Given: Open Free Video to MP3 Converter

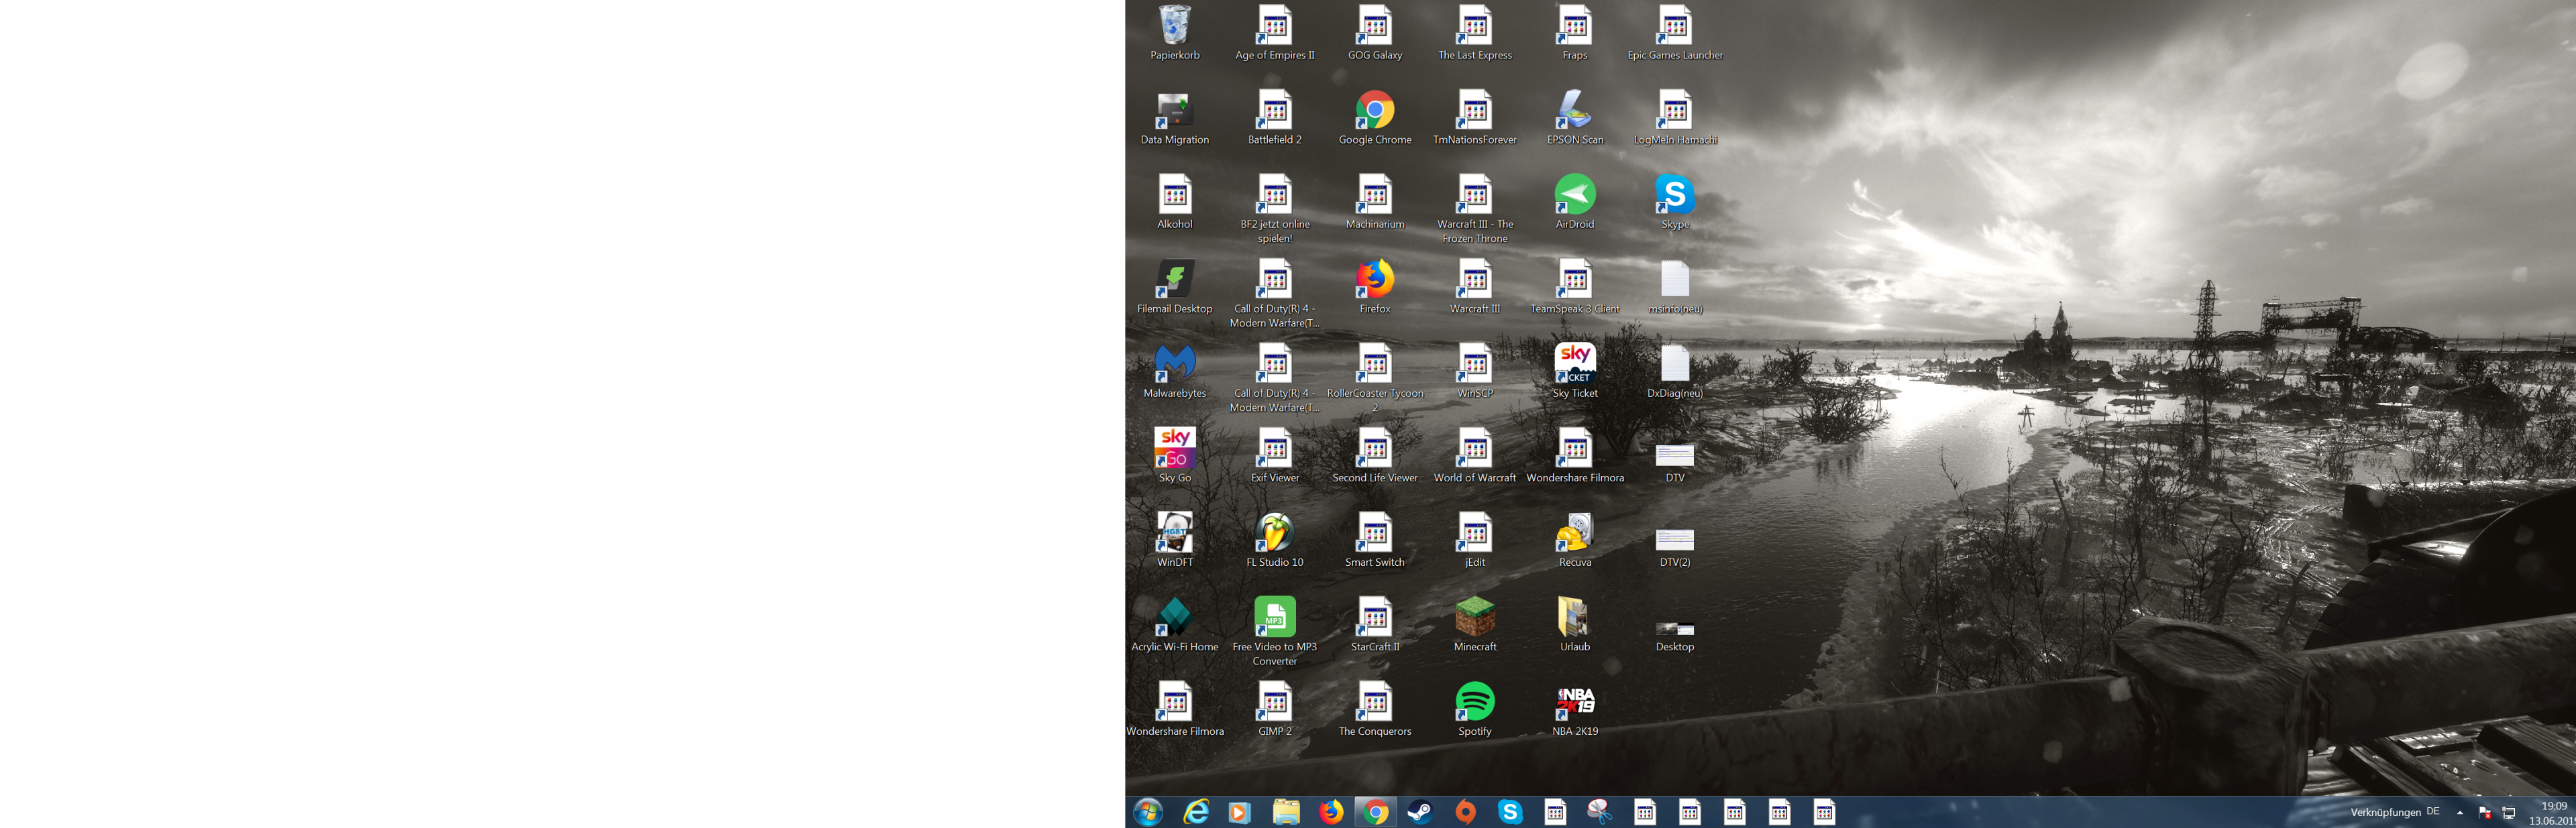Looking at the screenshot, I should [x=1275, y=617].
